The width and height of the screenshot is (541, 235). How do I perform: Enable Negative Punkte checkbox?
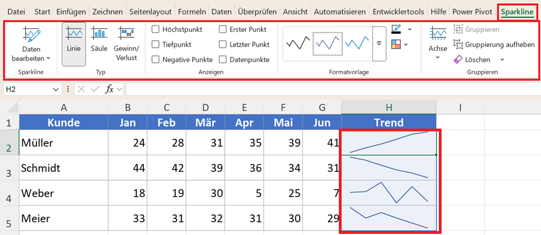coord(156,59)
